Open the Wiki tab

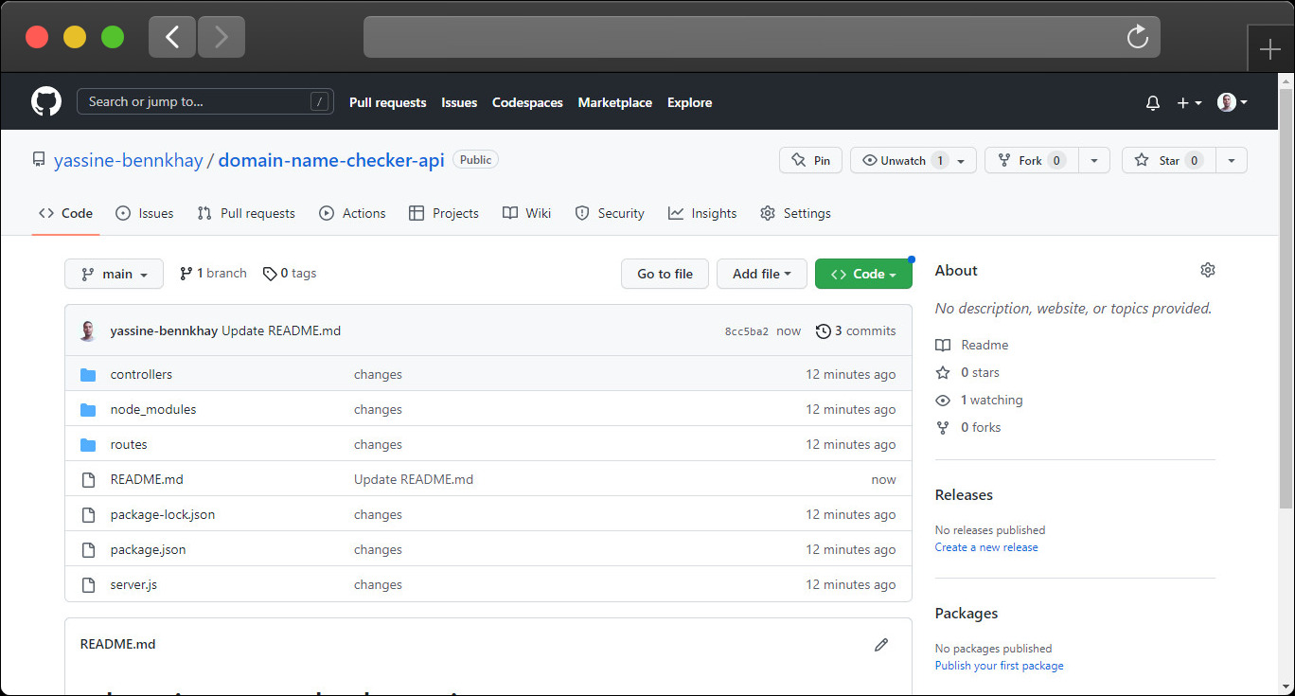(526, 213)
